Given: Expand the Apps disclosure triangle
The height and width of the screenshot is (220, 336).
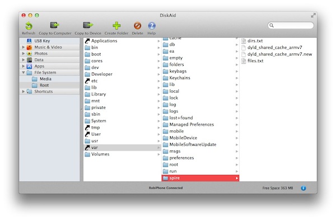Looking at the screenshot, I should [x=24, y=66].
